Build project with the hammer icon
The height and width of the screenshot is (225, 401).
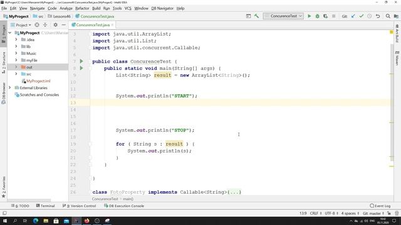256,16
